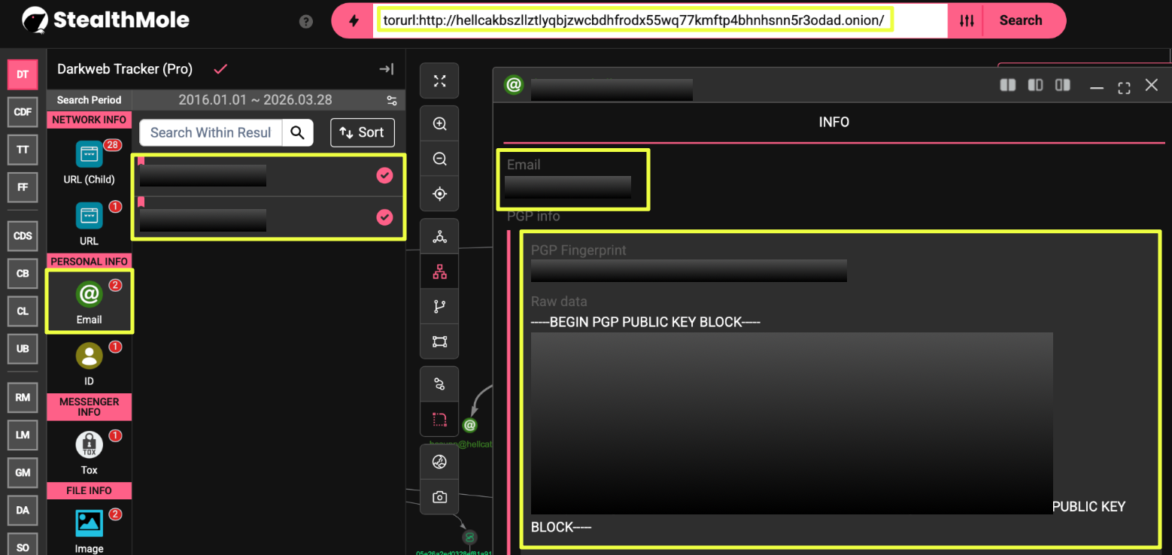1172x555 pixels.
Task: Take a graph snapshot with camera icon
Action: [440, 496]
